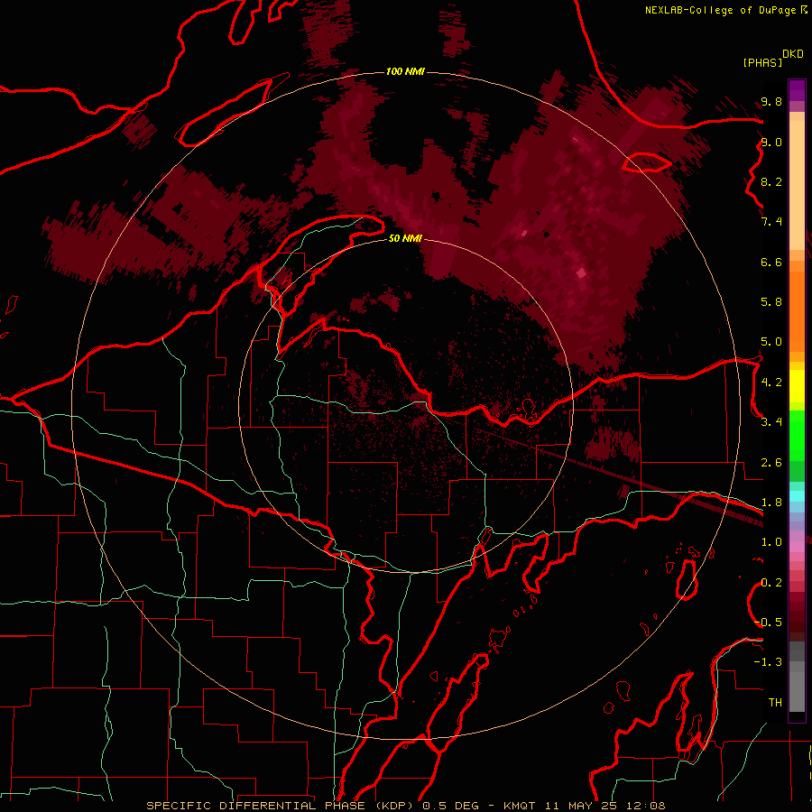812x812 pixels.
Task: Click the DKD product label
Action: [x=793, y=54]
